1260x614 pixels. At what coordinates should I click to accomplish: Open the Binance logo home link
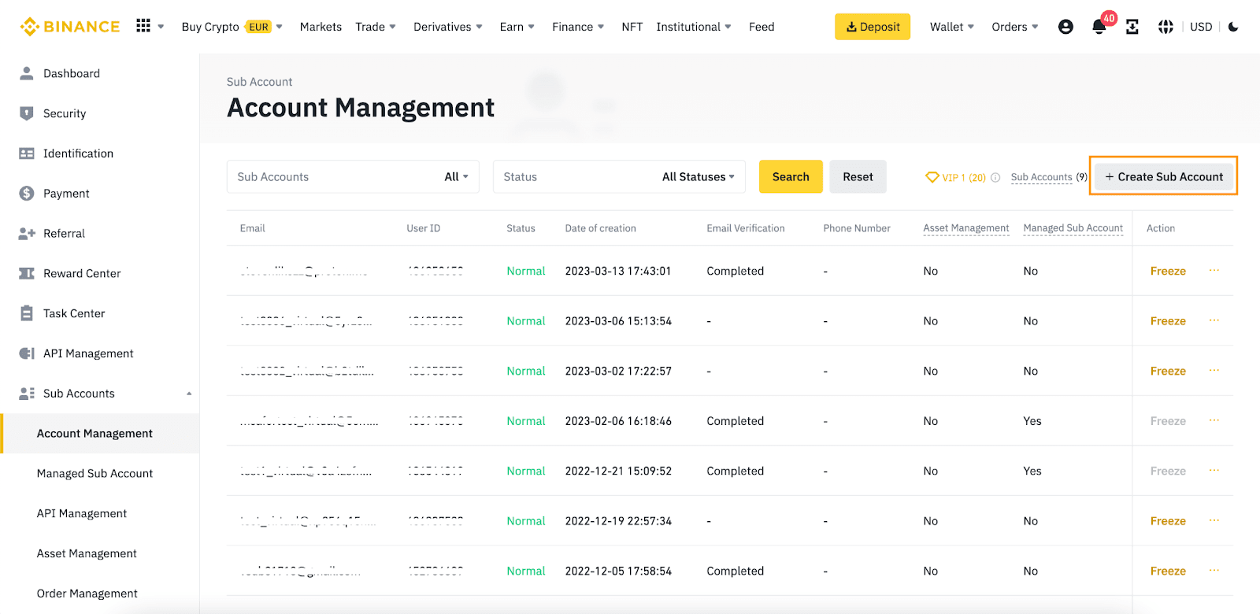pos(70,27)
